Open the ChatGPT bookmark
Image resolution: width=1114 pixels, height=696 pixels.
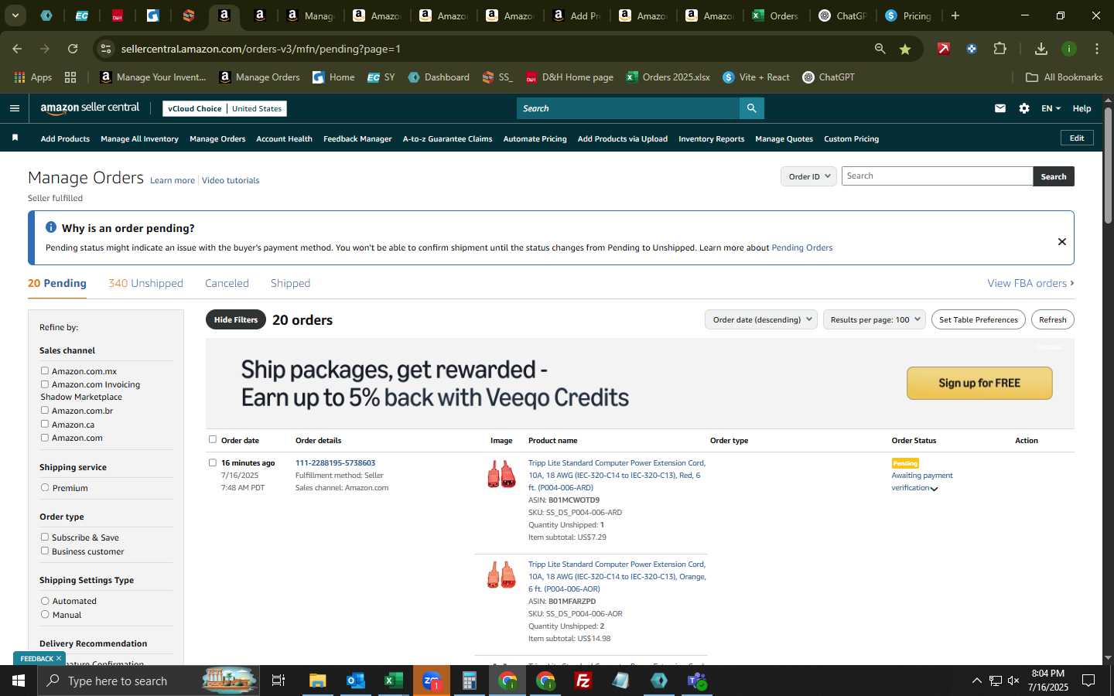(x=829, y=77)
